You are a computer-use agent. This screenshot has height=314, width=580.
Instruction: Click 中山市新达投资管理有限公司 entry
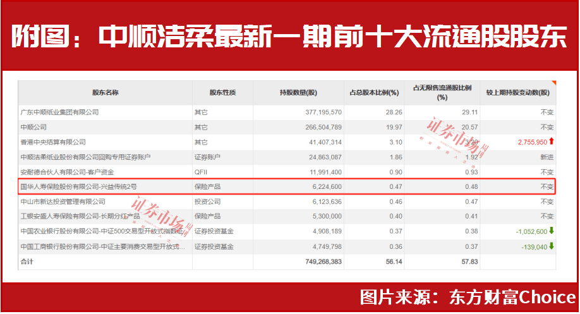pos(63,202)
